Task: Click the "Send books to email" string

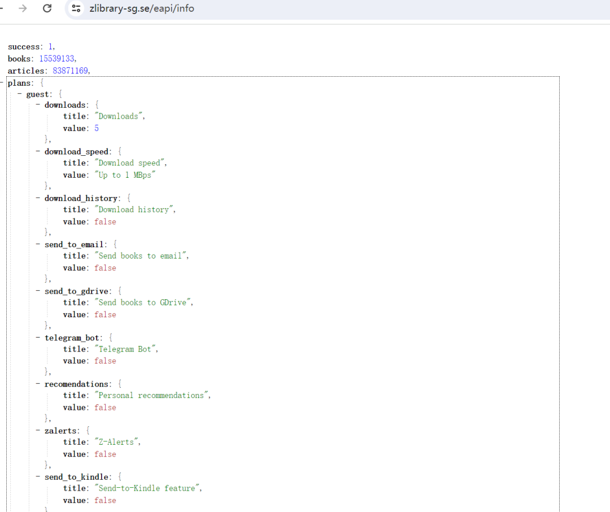Action: 140,256
